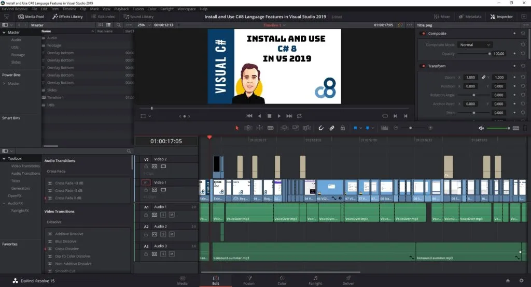Click the Overwrite Clip tool icon
This screenshot has height=287, width=531.
[295, 128]
